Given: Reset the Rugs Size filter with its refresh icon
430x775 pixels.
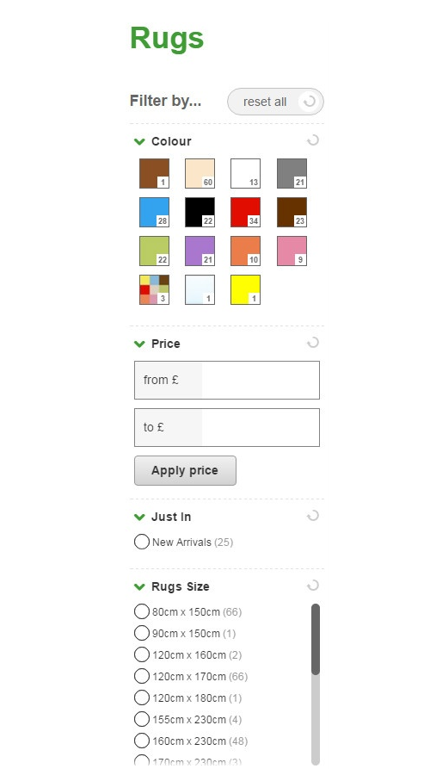Looking at the screenshot, I should tap(312, 586).
